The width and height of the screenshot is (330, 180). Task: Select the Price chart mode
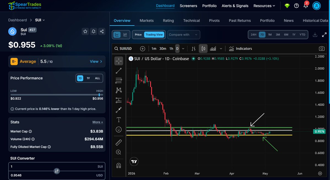click(x=138, y=35)
